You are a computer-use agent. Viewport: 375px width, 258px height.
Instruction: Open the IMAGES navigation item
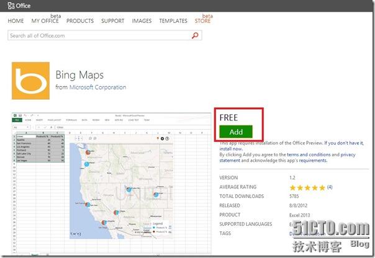pos(142,21)
